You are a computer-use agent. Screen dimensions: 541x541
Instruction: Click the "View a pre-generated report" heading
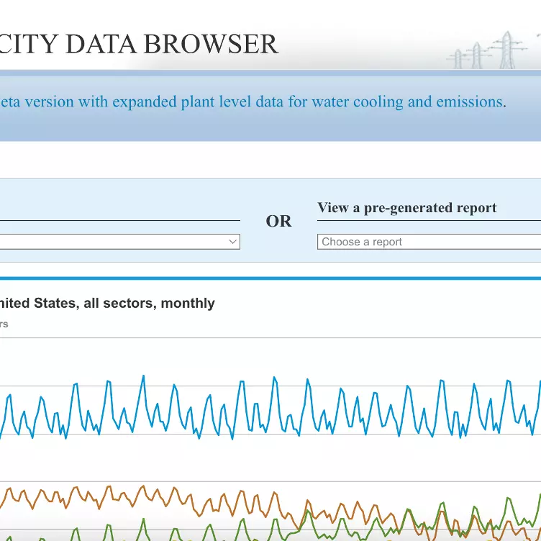click(406, 208)
